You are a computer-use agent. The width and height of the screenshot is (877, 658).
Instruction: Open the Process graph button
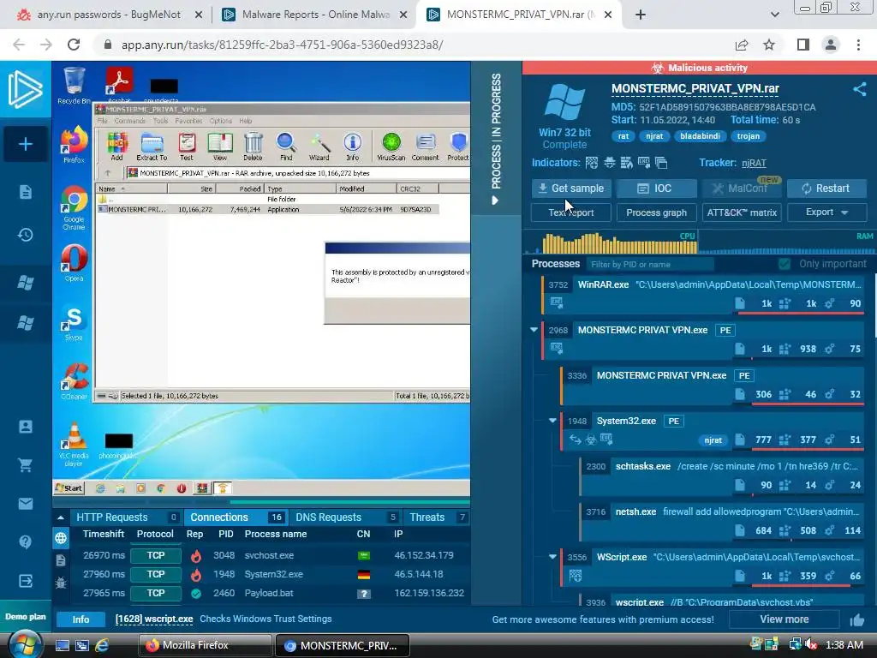pos(657,212)
